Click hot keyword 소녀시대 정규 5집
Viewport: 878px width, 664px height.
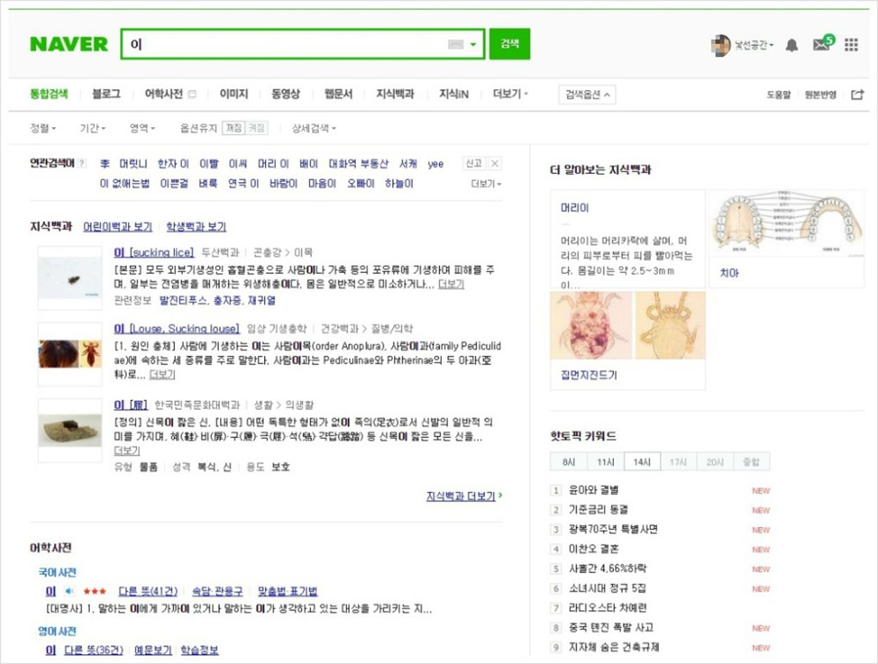pyautogui.click(x=608, y=588)
